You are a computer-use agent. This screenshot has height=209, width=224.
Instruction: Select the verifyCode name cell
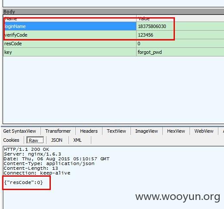pos(70,35)
